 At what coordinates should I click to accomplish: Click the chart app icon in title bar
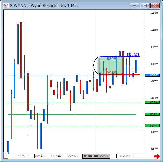coord(6,6)
